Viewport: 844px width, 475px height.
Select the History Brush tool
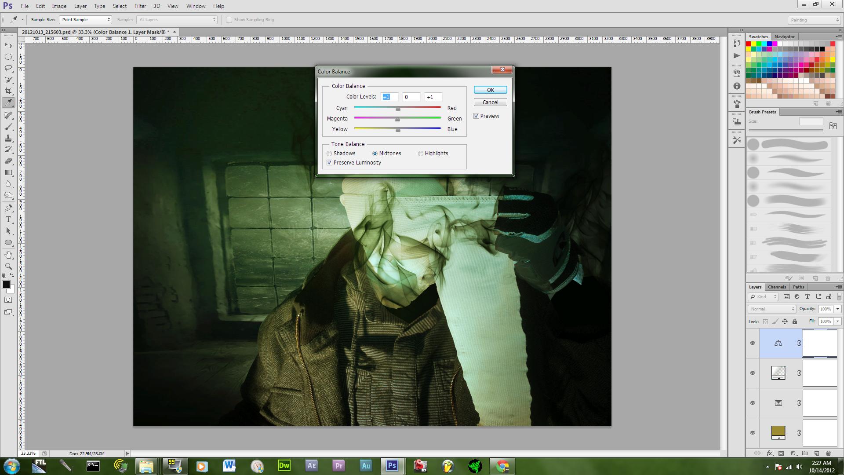(x=8, y=150)
